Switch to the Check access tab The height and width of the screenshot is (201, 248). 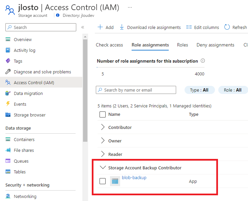point(109,45)
